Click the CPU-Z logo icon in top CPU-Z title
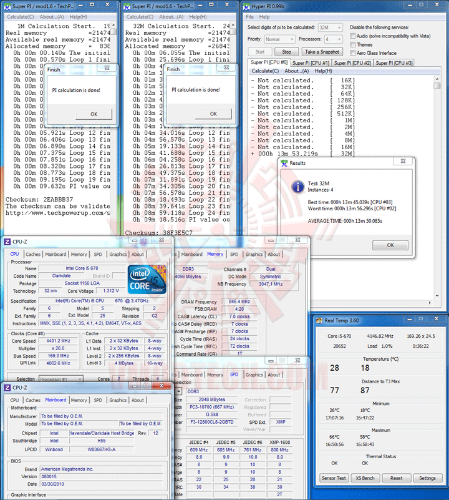The height and width of the screenshot is (500, 449). 7,242
